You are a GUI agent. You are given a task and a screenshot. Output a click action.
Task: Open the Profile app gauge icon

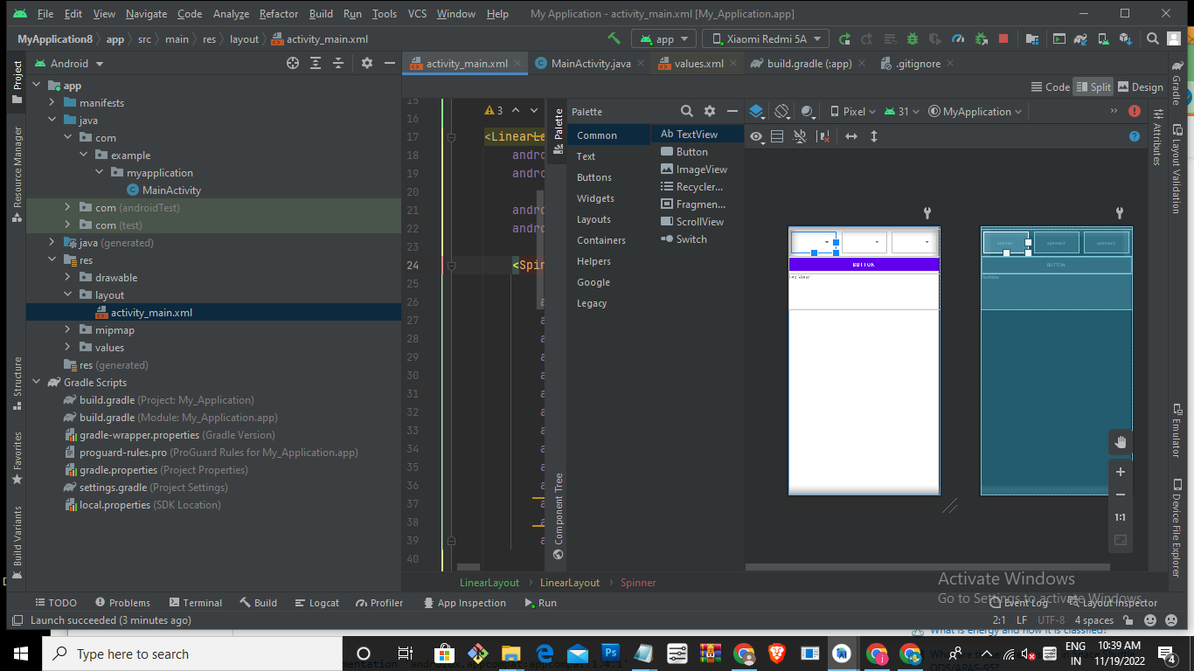pyautogui.click(x=958, y=38)
